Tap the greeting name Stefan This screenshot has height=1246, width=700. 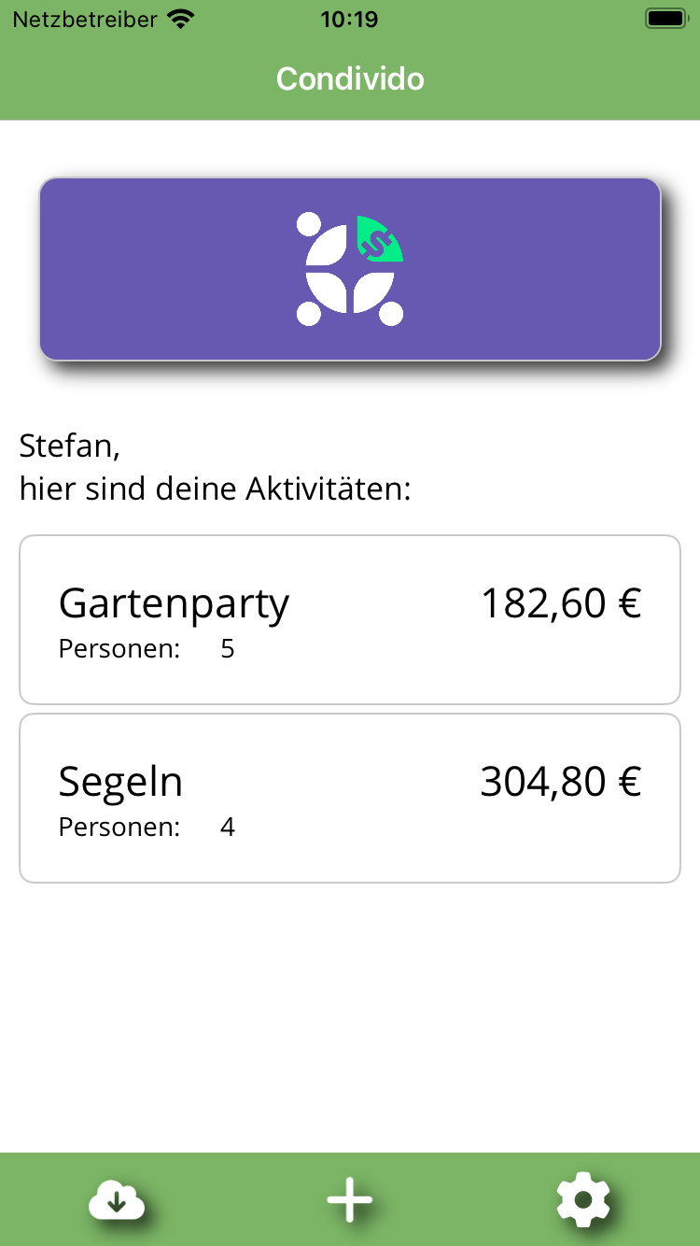[69, 446]
